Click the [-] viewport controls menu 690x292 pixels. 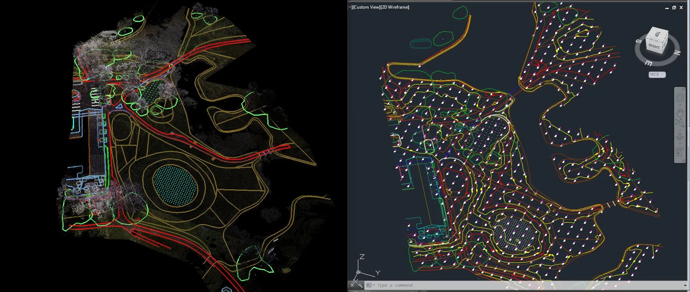click(350, 7)
